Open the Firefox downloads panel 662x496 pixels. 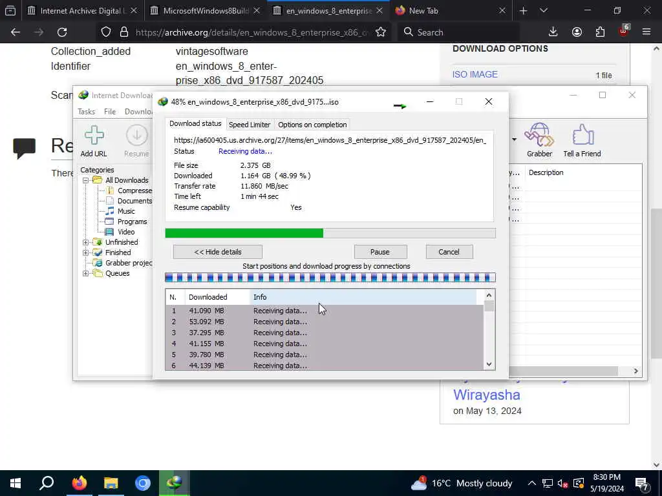pyautogui.click(x=553, y=32)
